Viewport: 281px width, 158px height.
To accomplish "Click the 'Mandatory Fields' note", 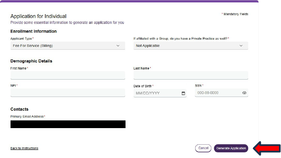I will [235, 14].
